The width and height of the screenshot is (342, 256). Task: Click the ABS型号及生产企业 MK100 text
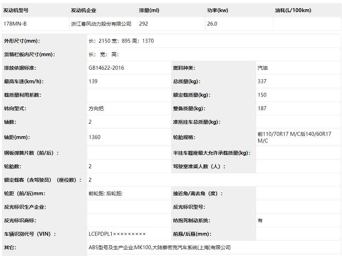tap(159, 247)
